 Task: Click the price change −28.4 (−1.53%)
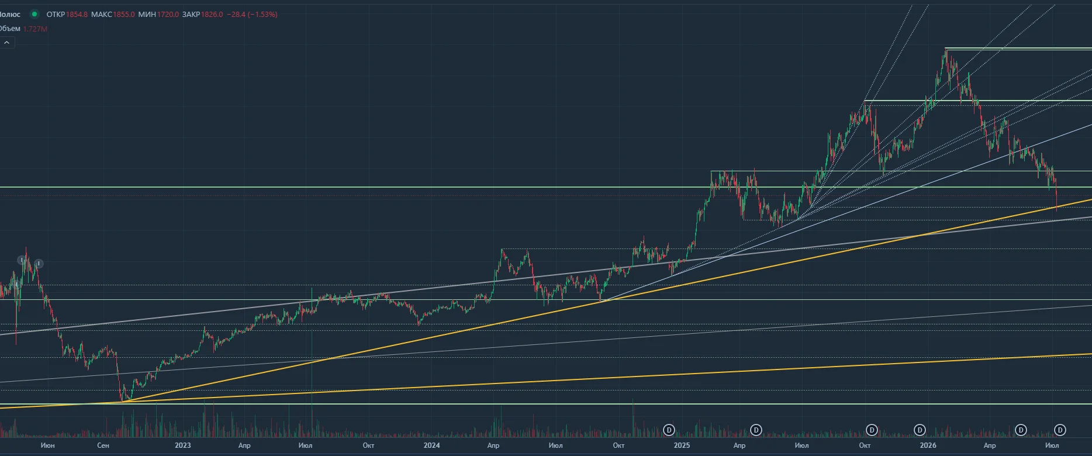coord(252,14)
